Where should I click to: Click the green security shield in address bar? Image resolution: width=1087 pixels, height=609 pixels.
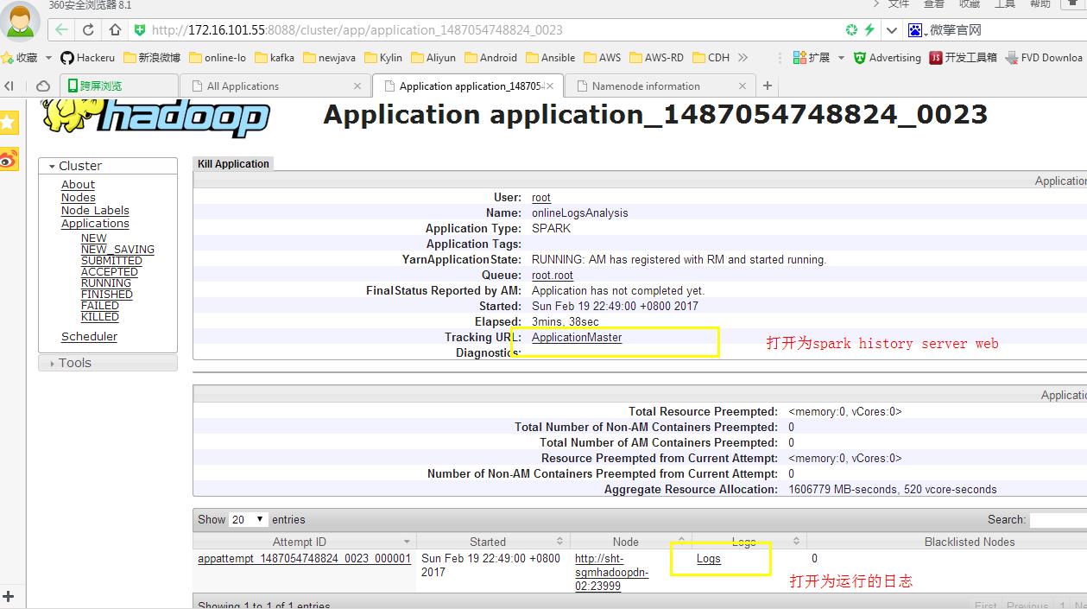pos(140,29)
